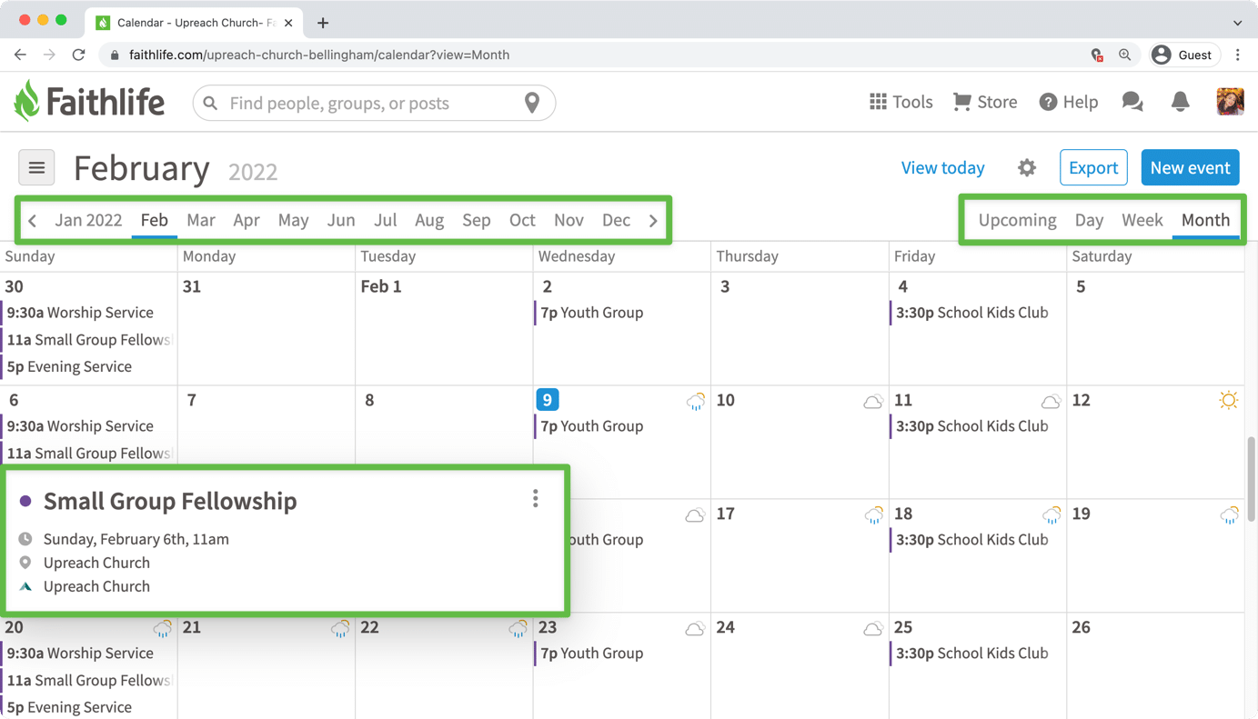This screenshot has width=1258, height=719.
Task: Open the user profile avatar
Action: point(1230,102)
